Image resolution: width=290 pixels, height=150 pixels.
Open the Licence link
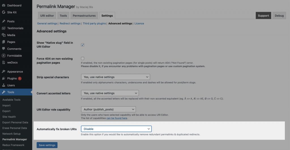[139, 23]
